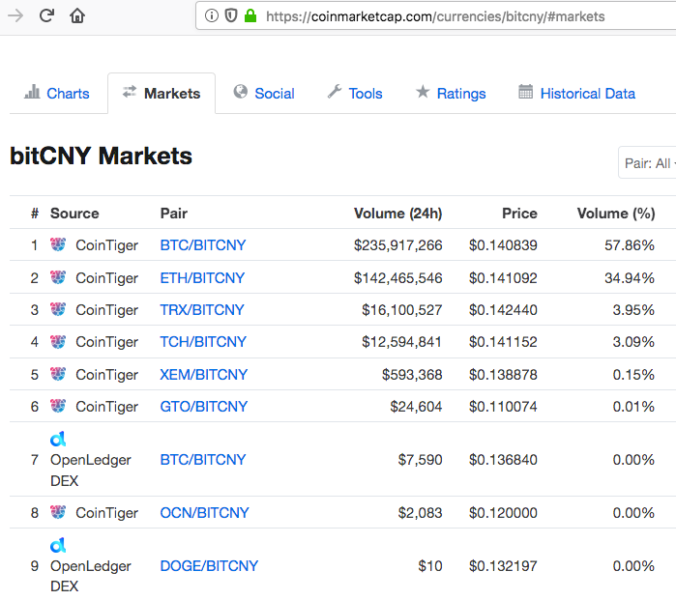Select volume $235,917,266 cell

click(x=397, y=245)
